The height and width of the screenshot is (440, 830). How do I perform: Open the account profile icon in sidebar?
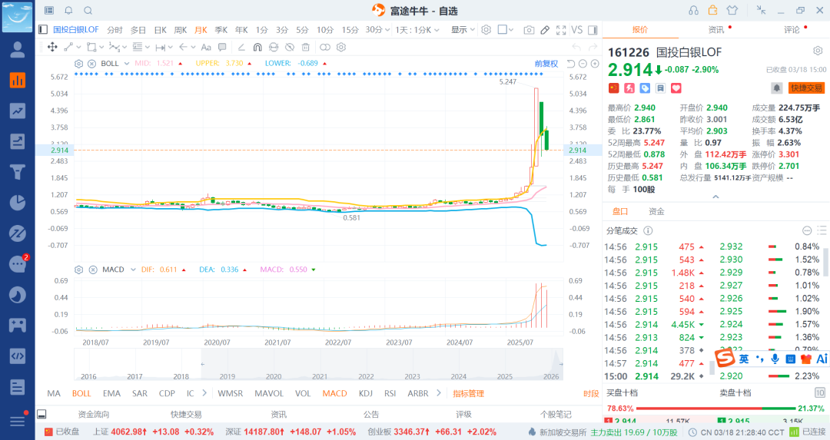18,50
